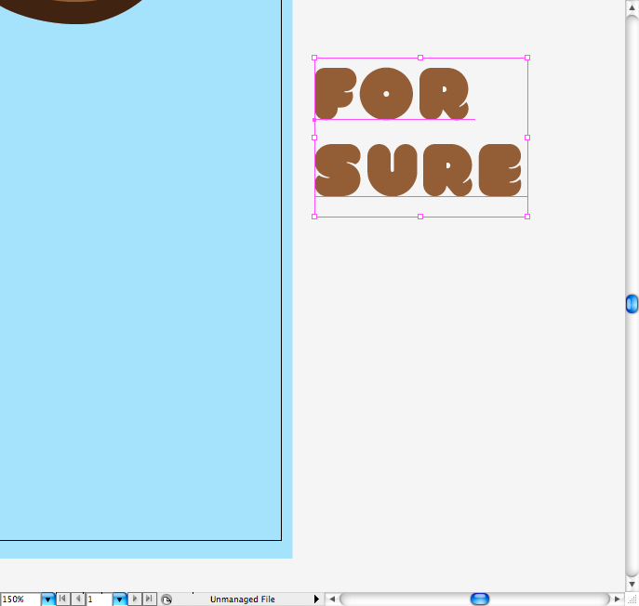Image resolution: width=639 pixels, height=606 pixels.
Task: Click the Version Cue status icon
Action: 166,599
